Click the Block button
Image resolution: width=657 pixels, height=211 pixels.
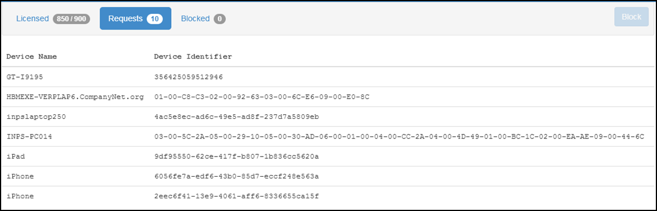[631, 17]
